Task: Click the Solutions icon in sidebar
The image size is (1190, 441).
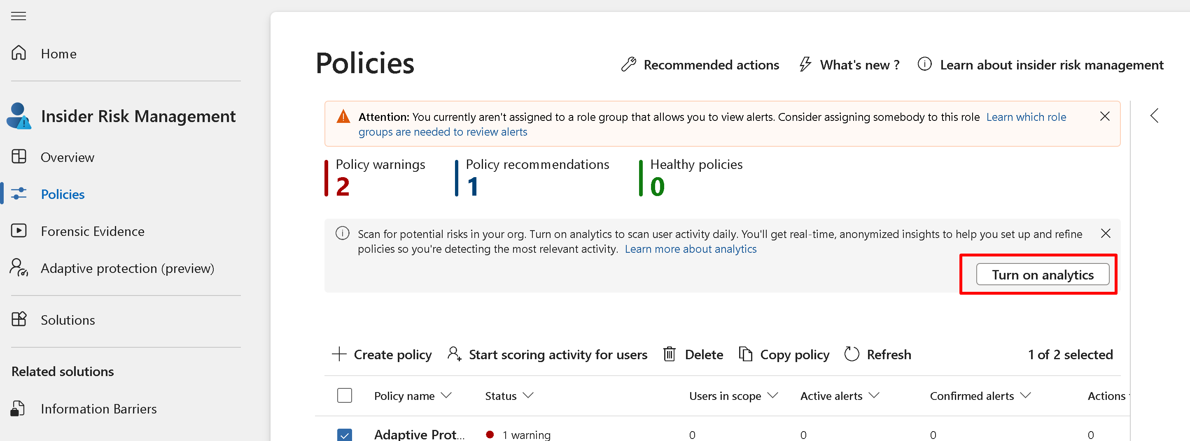Action: coord(19,319)
